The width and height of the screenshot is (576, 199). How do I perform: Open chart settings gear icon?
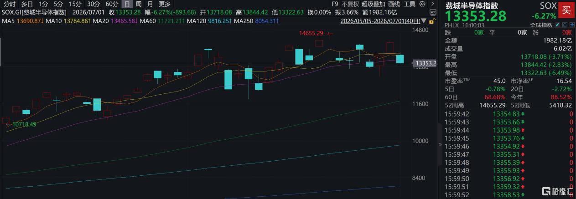(422, 4)
